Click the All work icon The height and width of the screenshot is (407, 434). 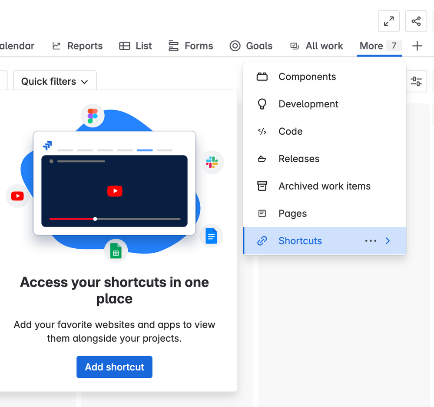point(294,46)
